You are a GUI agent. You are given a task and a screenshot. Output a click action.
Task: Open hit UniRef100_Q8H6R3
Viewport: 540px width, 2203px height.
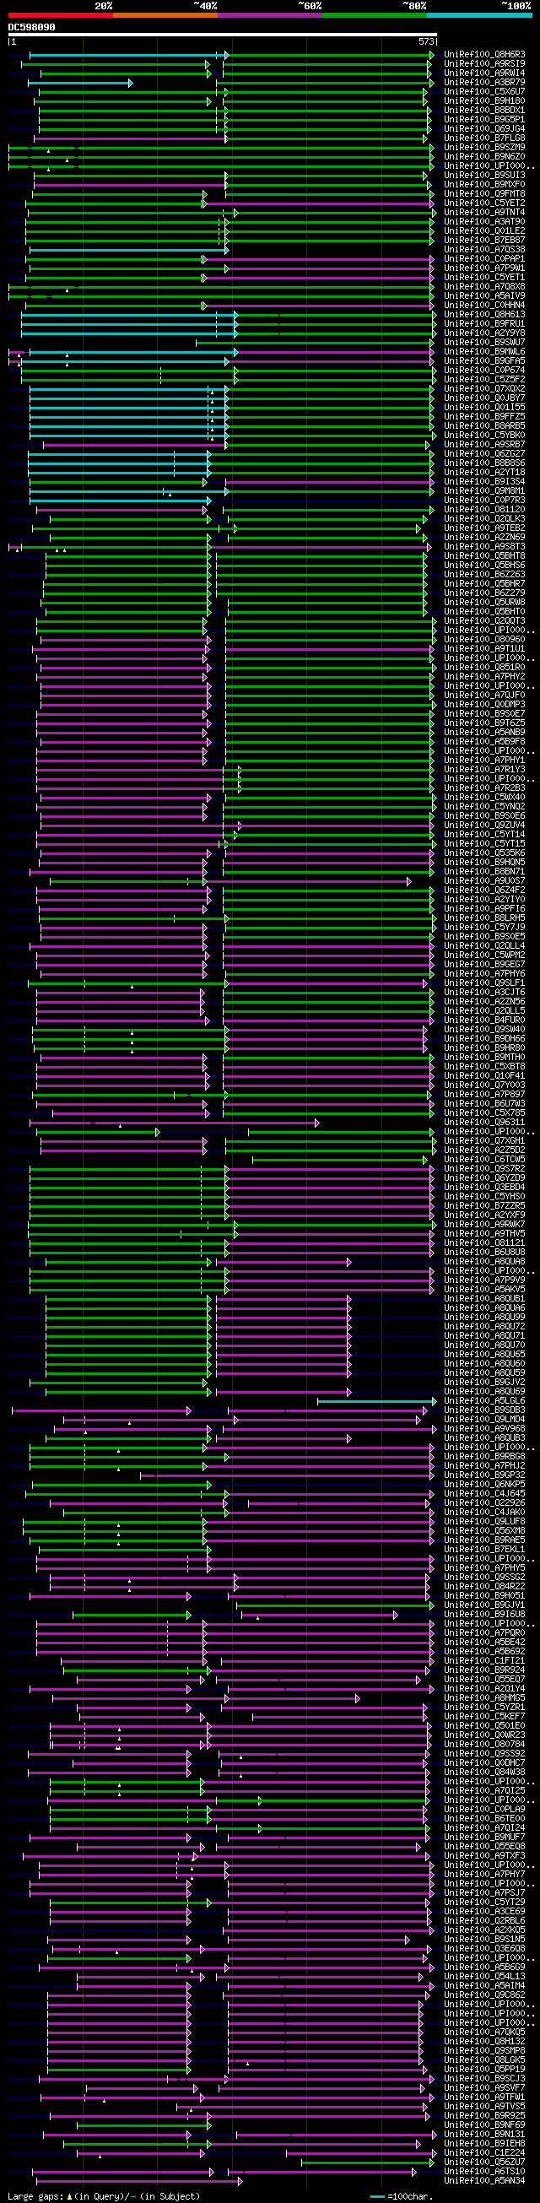(484, 55)
